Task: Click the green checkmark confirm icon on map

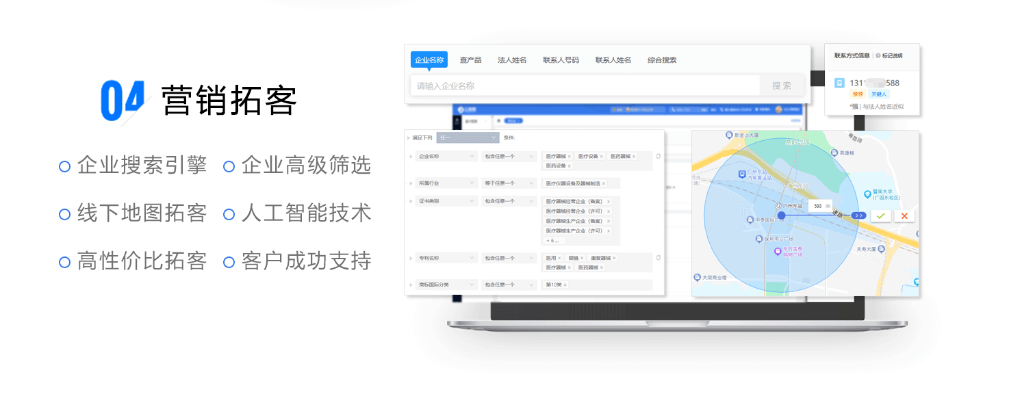Action: click(880, 215)
